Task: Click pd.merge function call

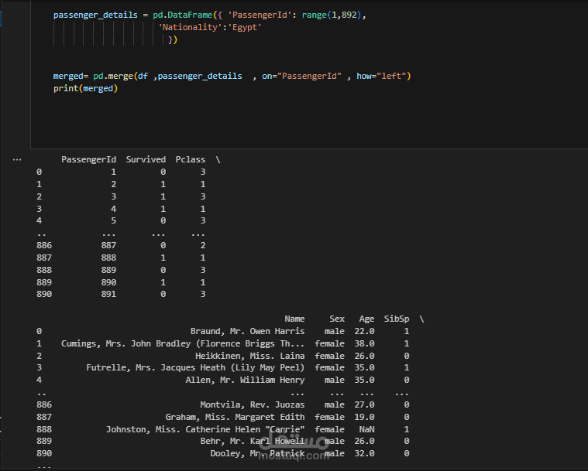Action: (x=113, y=76)
